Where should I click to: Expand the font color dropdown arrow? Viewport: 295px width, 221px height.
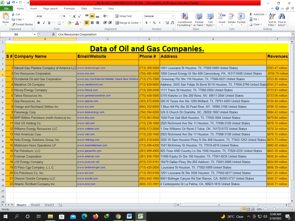point(81,23)
